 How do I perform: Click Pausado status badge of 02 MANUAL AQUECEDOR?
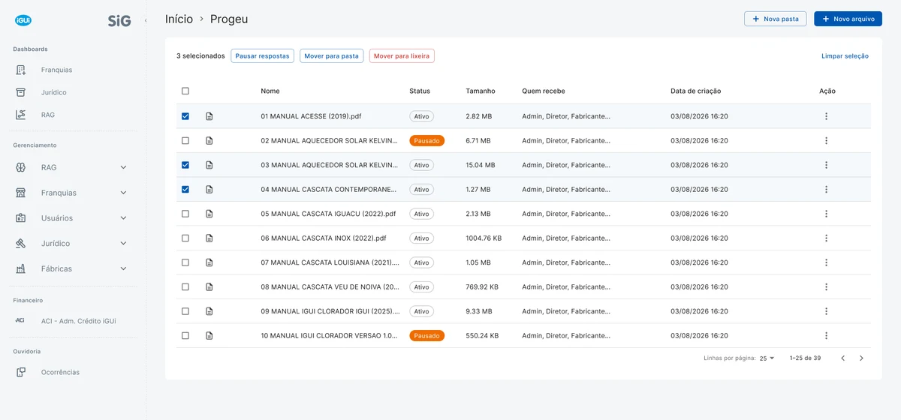click(x=427, y=141)
